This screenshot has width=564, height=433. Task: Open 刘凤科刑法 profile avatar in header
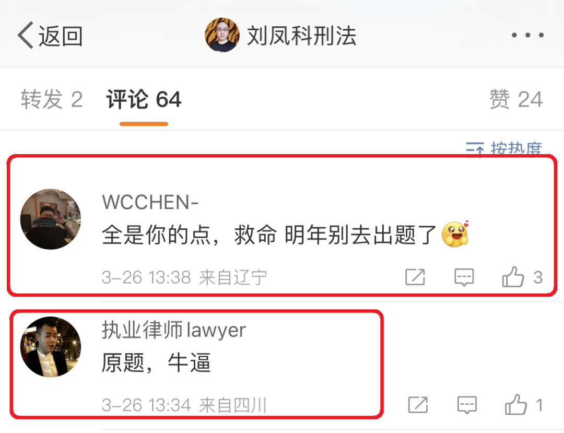pos(222,35)
